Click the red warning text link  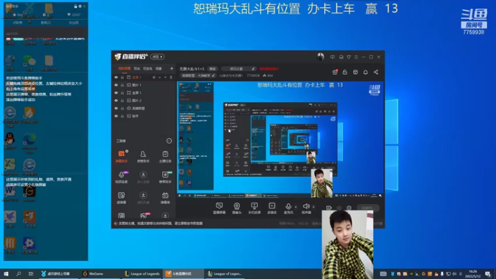tap(269, 69)
